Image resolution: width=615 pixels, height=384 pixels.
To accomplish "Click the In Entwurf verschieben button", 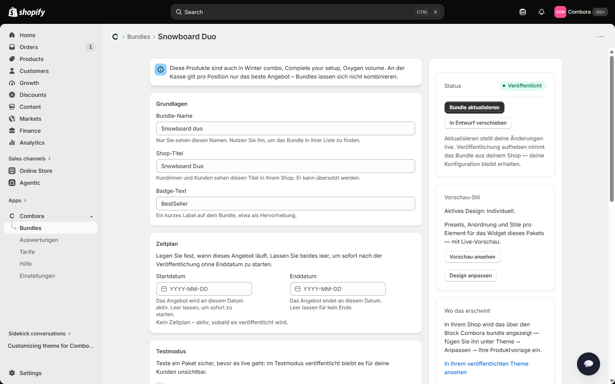I will [478, 123].
